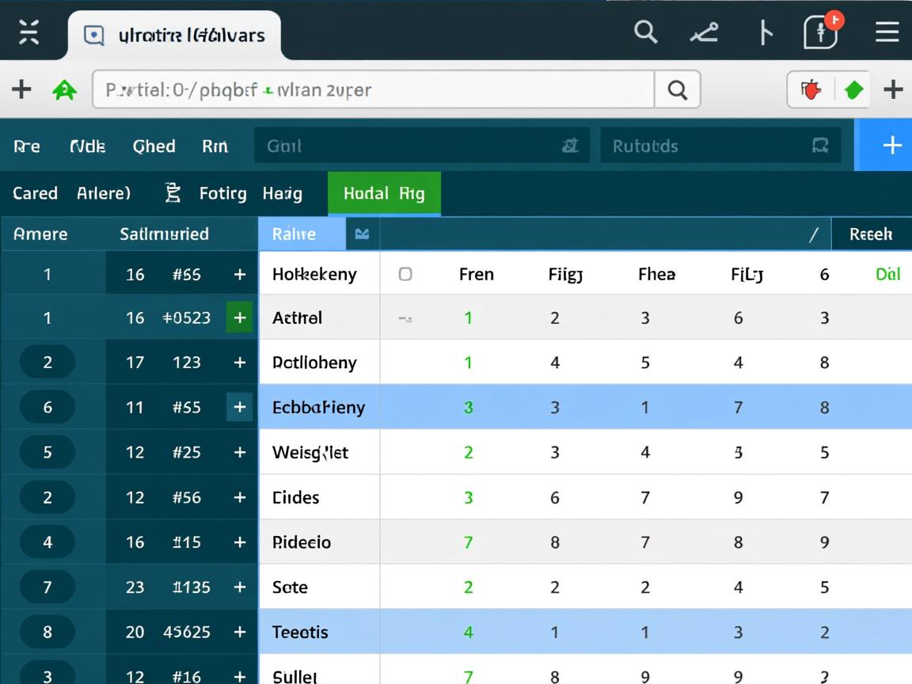912x684 pixels.
Task: Click the green home icon
Action: pos(64,90)
